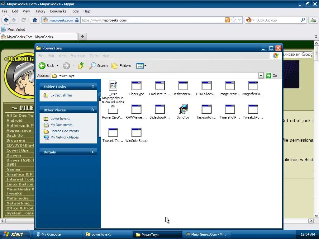This screenshot has width=319, height=239.
Task: Switch to MajorGeeks.Com taskbar button
Action: (206, 234)
